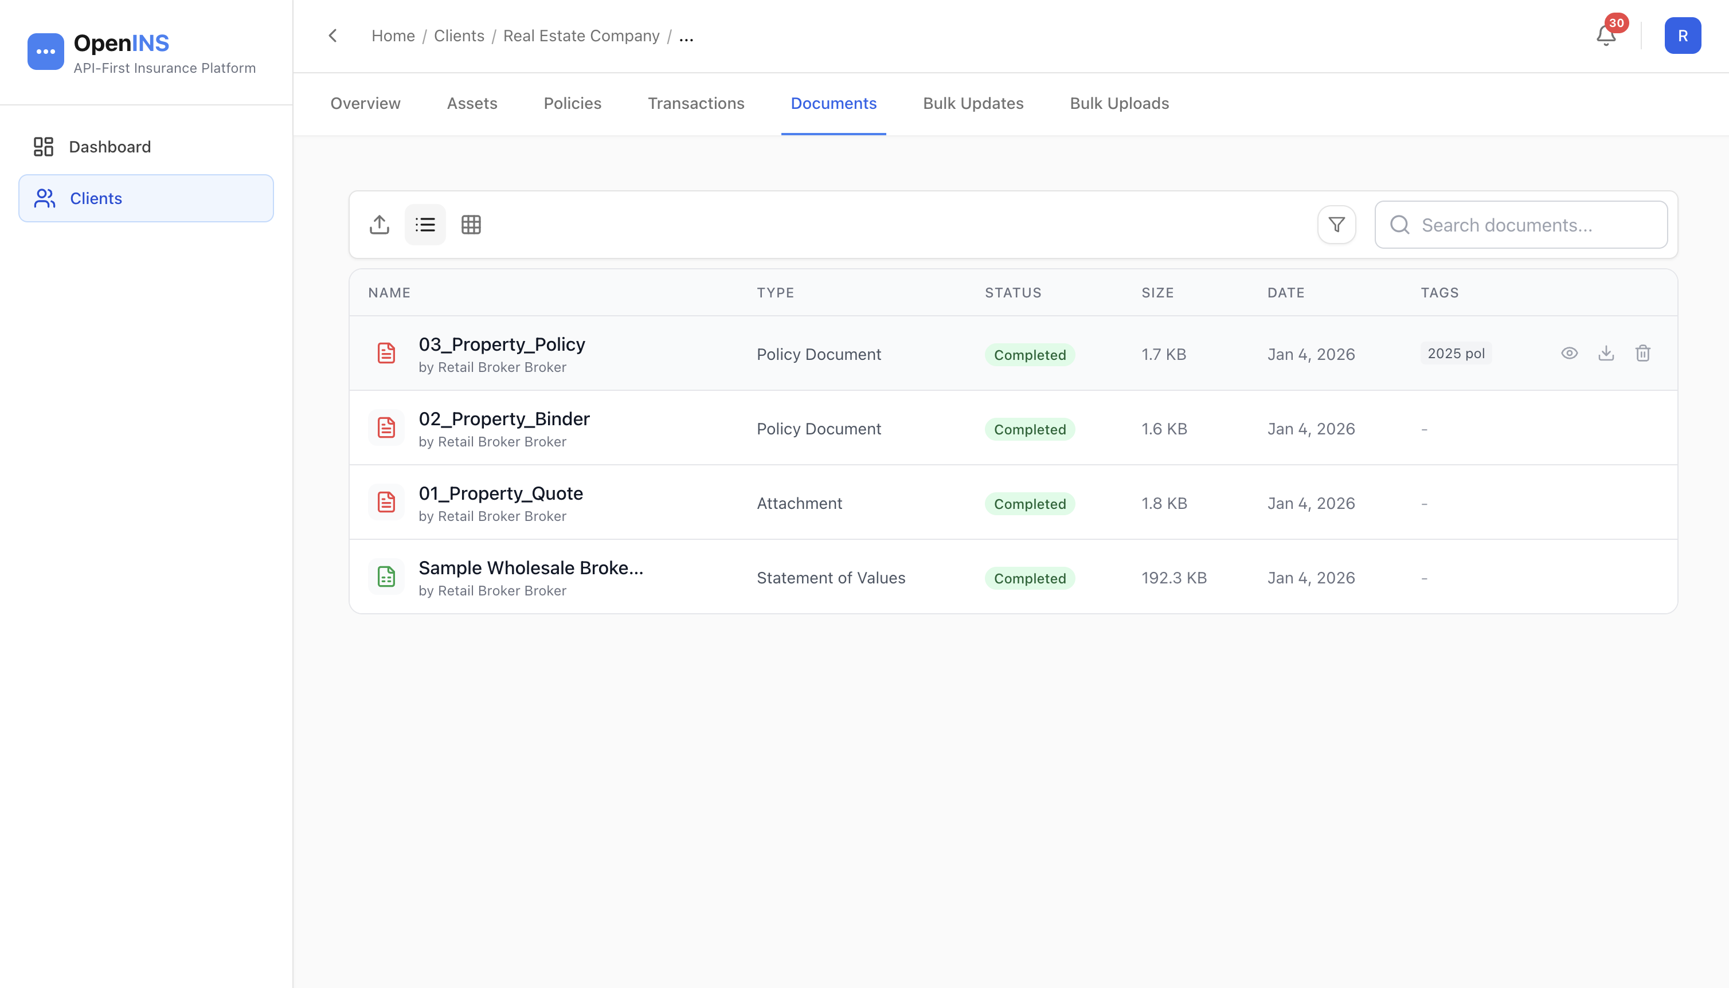This screenshot has height=988, width=1729.
Task: Switch to grid view
Action: click(x=471, y=225)
